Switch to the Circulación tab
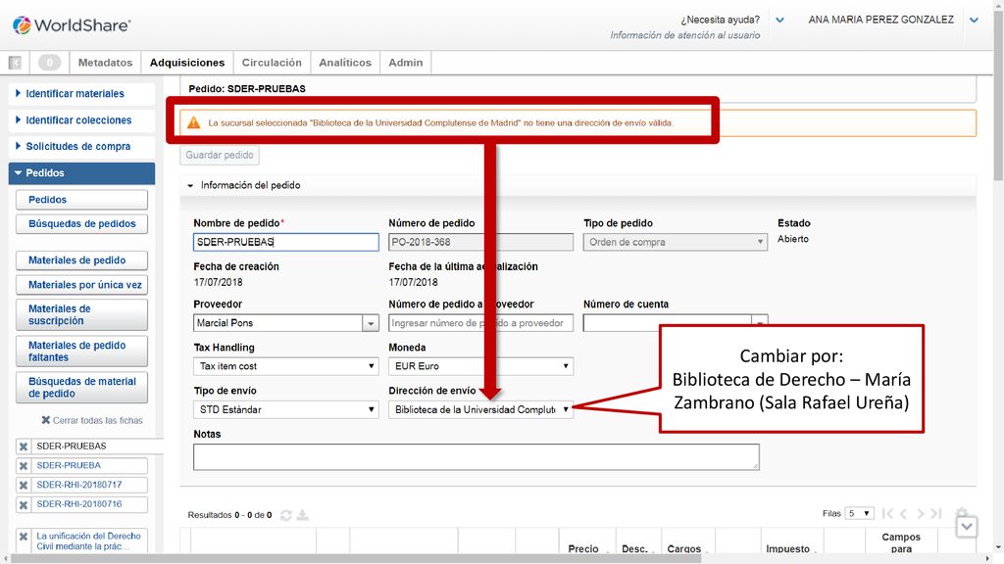This screenshot has height=564, width=1004. [x=272, y=63]
